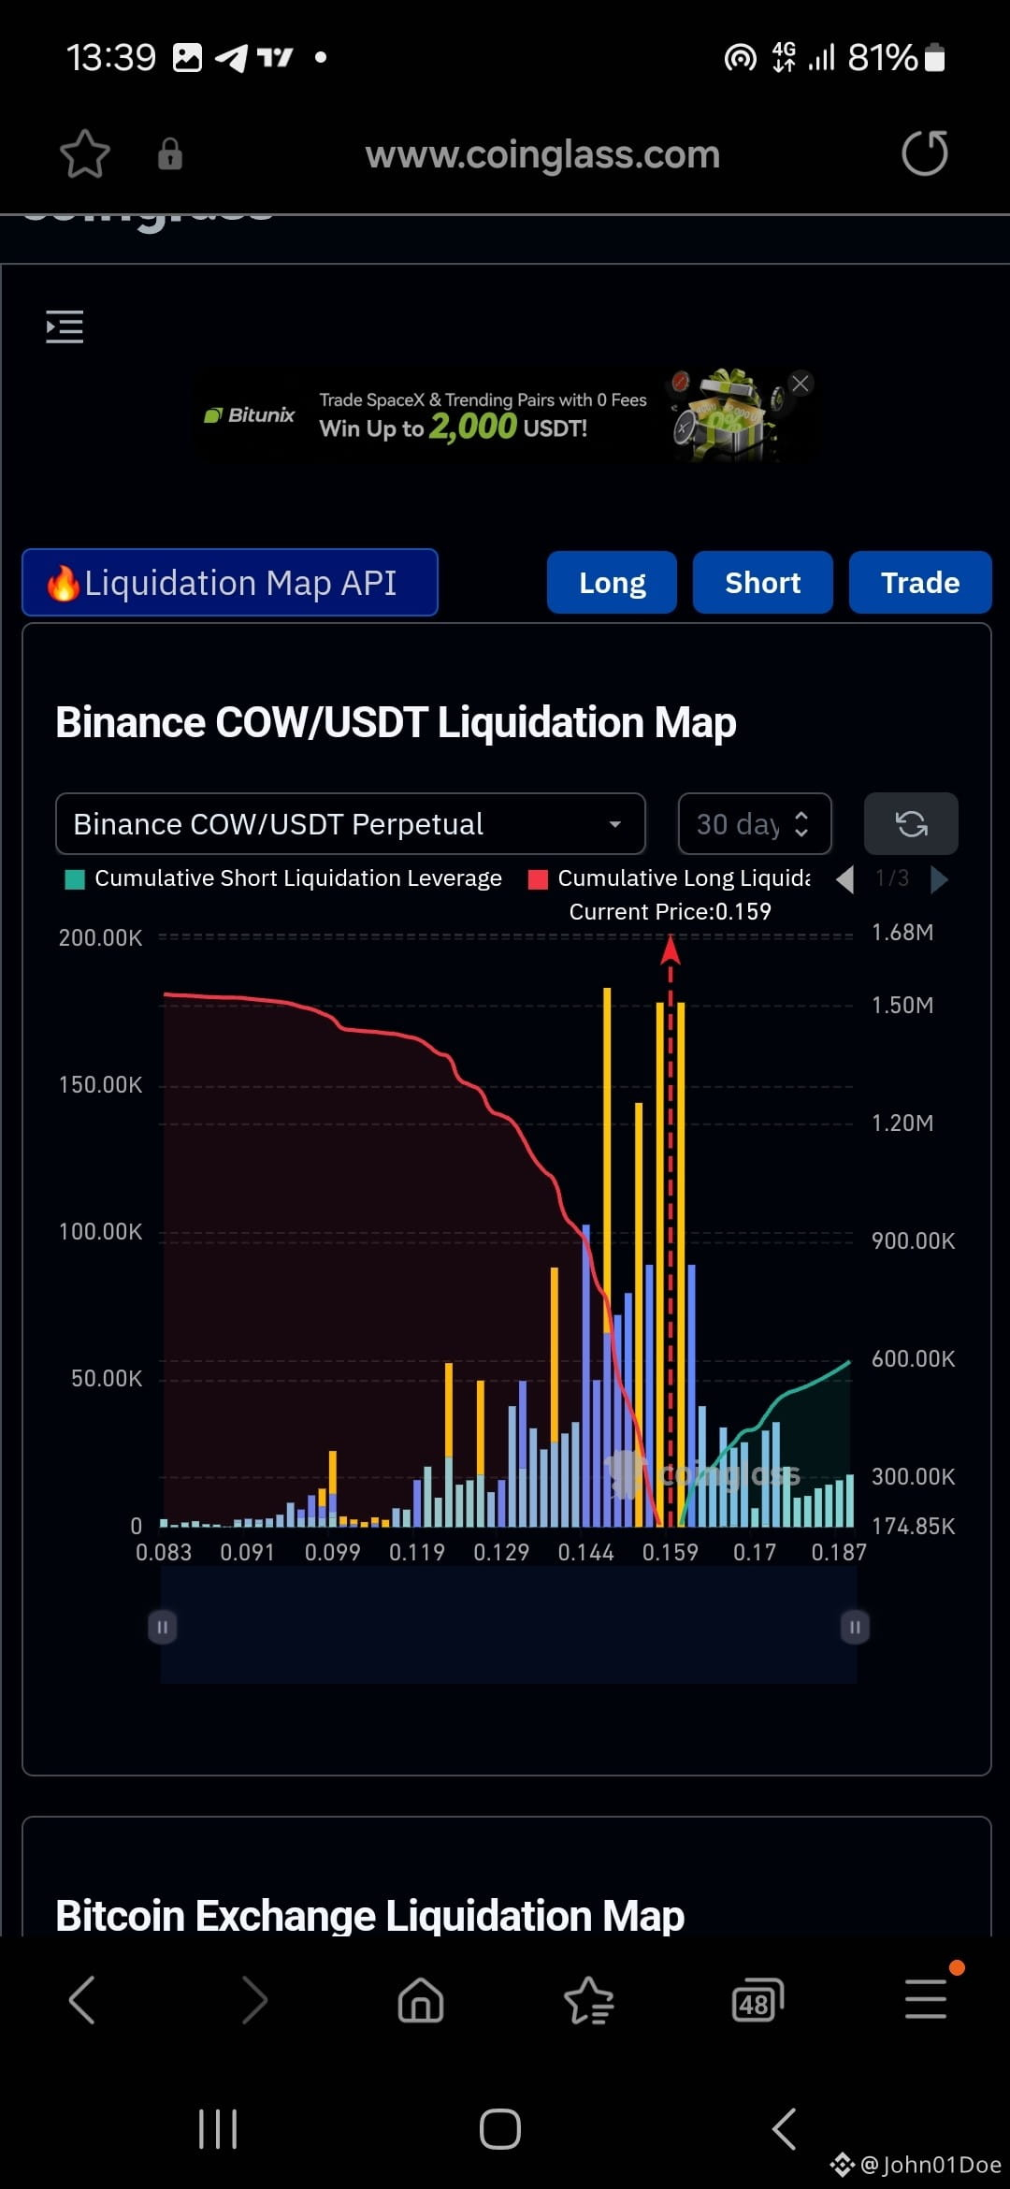
Task: Click the 0.144 x-axis label
Action: pos(586,1552)
